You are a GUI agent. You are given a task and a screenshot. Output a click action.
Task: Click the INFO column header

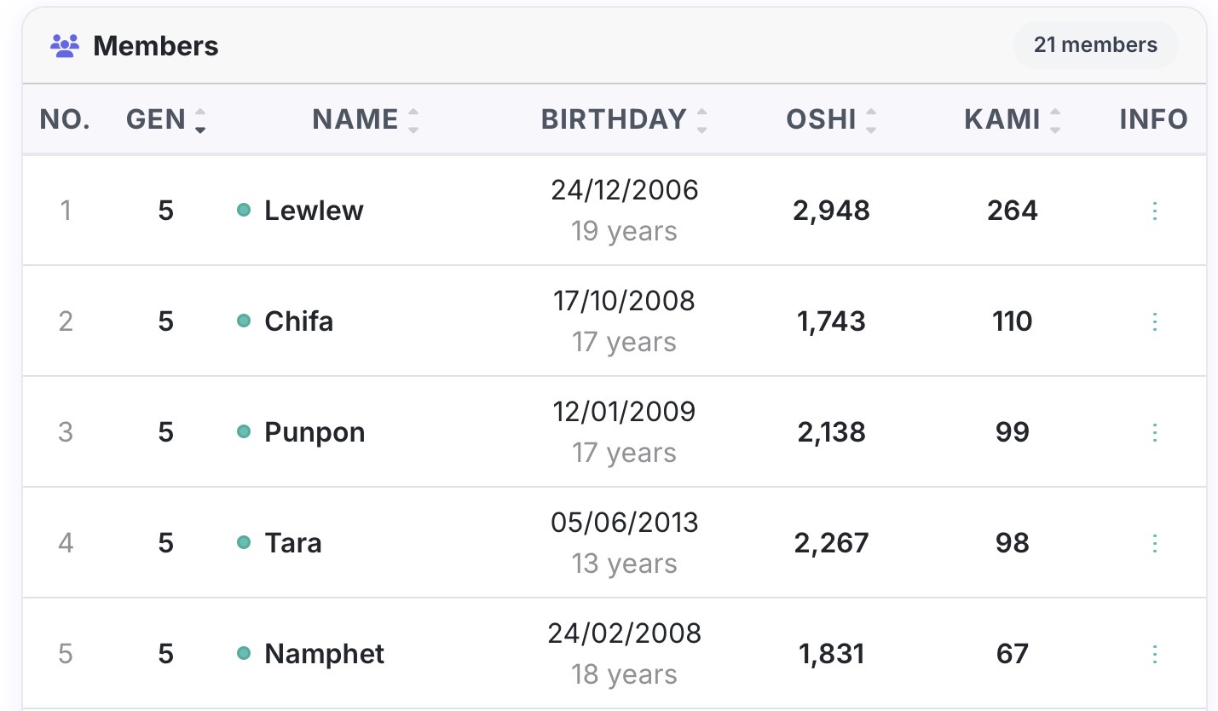pos(1154,119)
